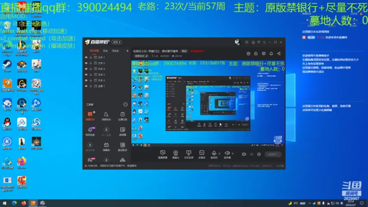
Task: Add a 手机投屏 phone casting source
Action: click(x=189, y=155)
